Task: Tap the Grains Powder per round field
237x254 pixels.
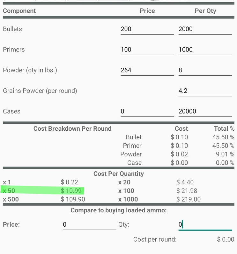Action: pos(205,91)
